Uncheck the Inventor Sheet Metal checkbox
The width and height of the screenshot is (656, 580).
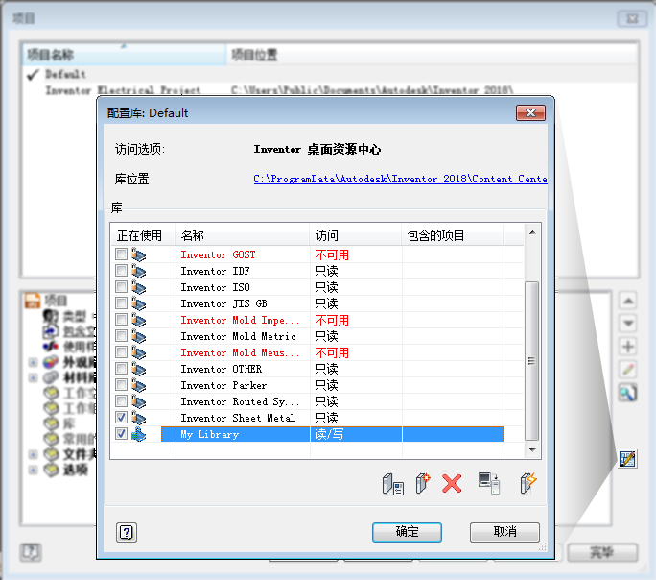pyautogui.click(x=122, y=418)
